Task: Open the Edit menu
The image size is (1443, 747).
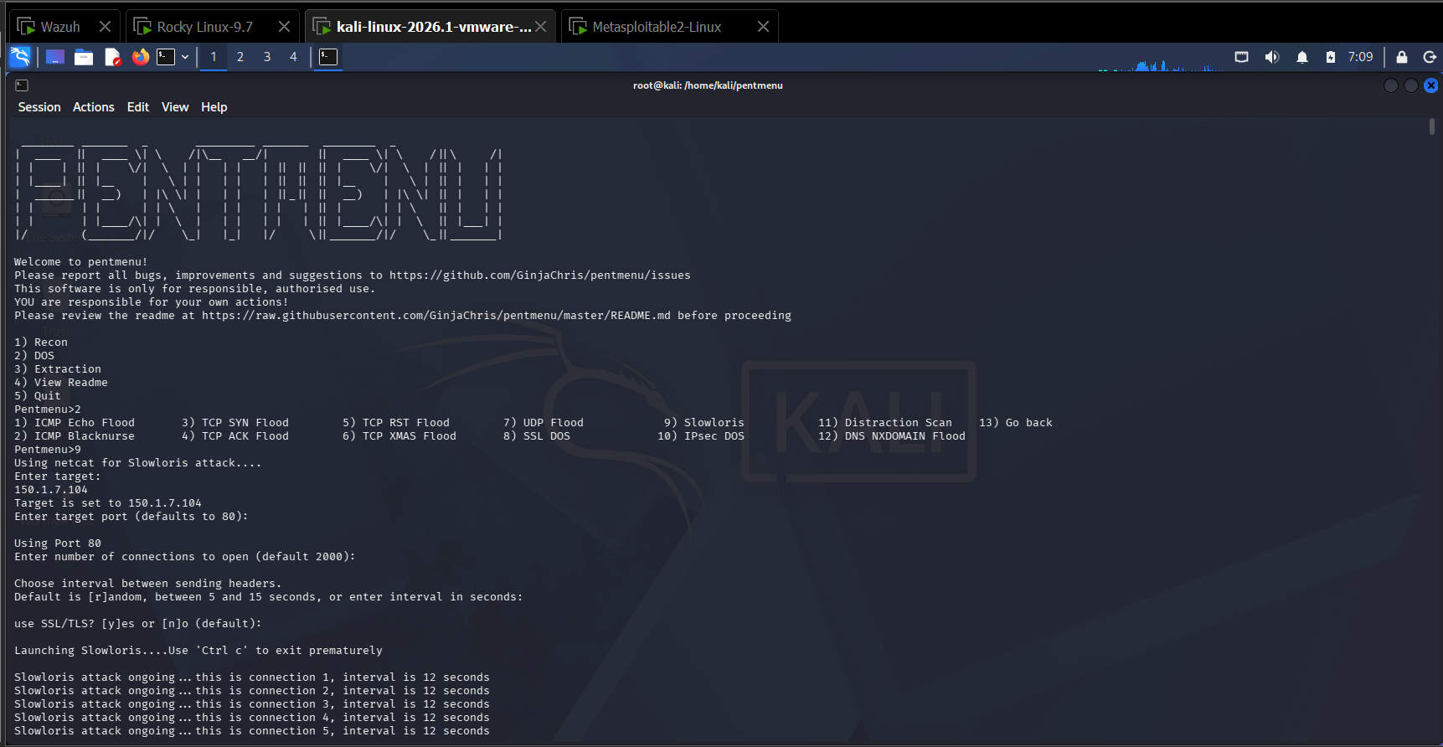Action: click(138, 107)
